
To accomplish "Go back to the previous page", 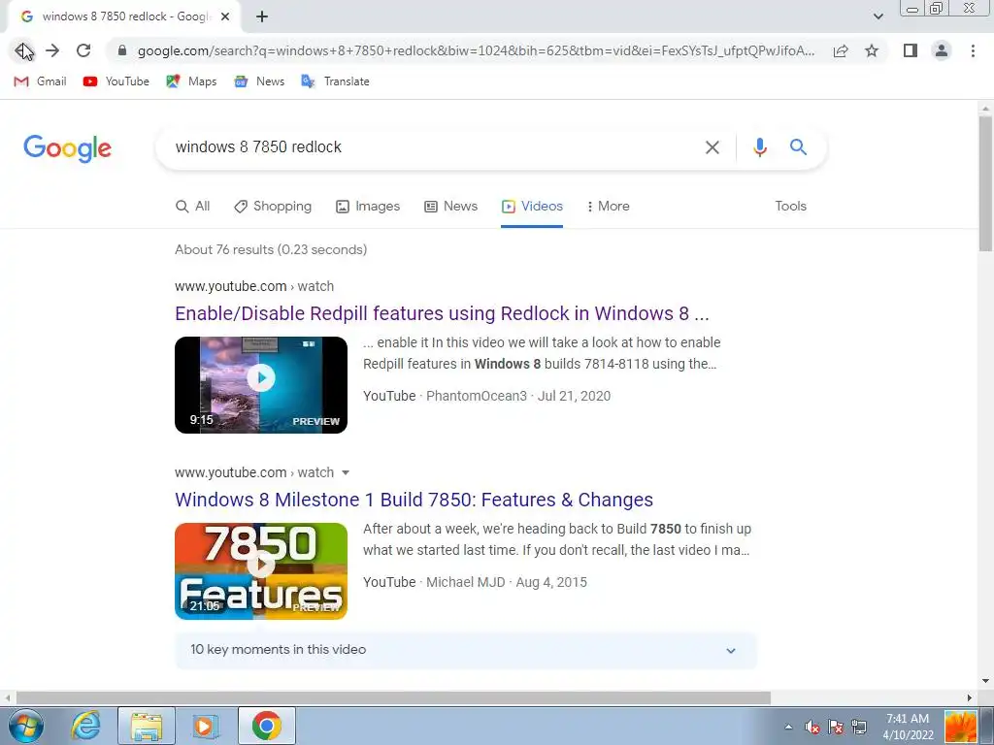I will 23,50.
